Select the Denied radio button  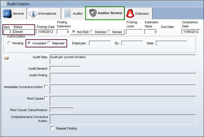109,32
